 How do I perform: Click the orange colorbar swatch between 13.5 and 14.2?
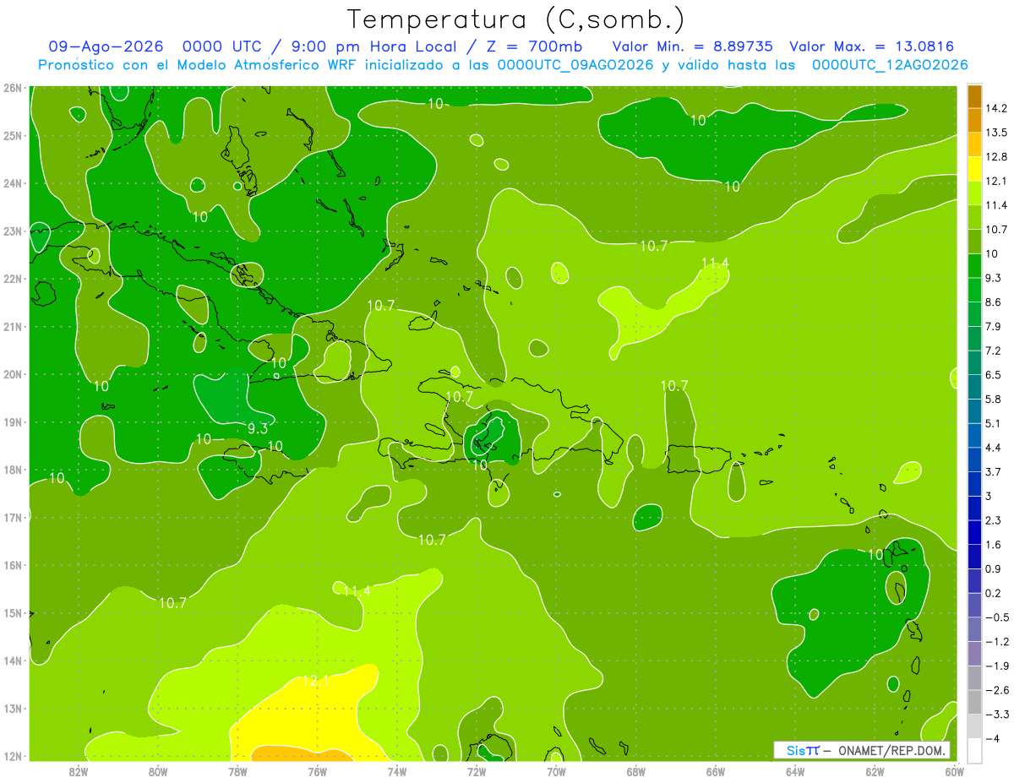point(974,120)
